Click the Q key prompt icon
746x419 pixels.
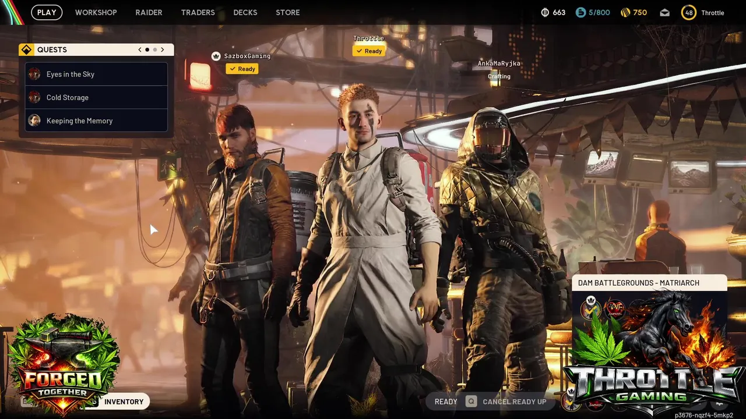pos(471,402)
